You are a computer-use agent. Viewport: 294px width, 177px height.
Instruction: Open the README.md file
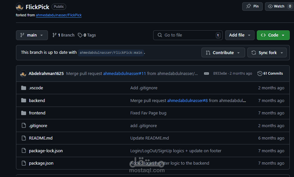point(41,138)
